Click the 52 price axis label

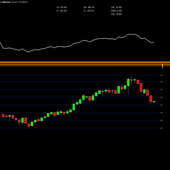pyautogui.click(x=161, y=82)
